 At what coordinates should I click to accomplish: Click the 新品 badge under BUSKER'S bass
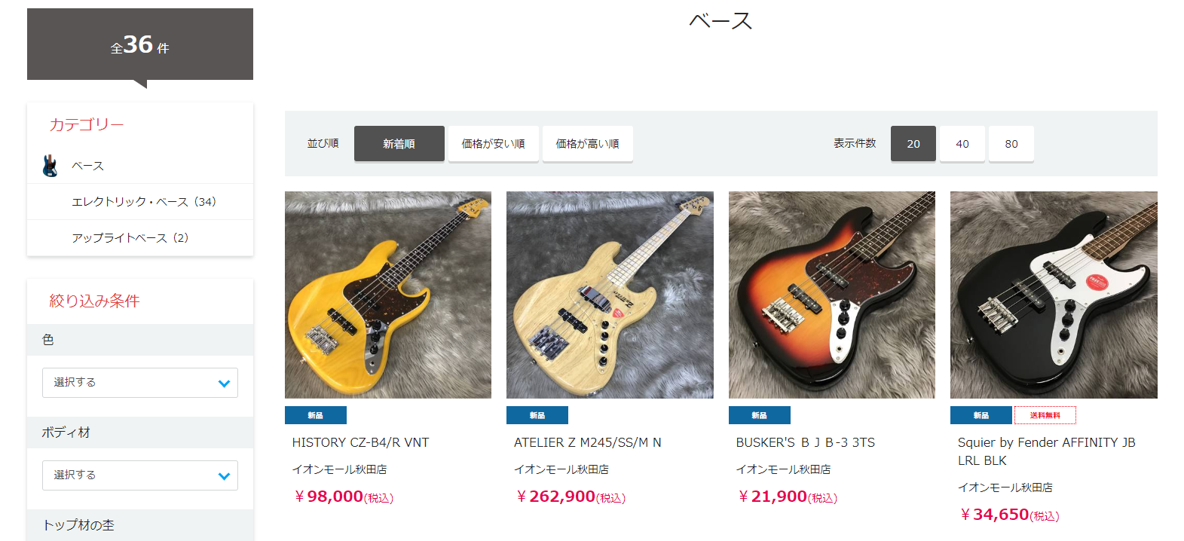pos(760,415)
